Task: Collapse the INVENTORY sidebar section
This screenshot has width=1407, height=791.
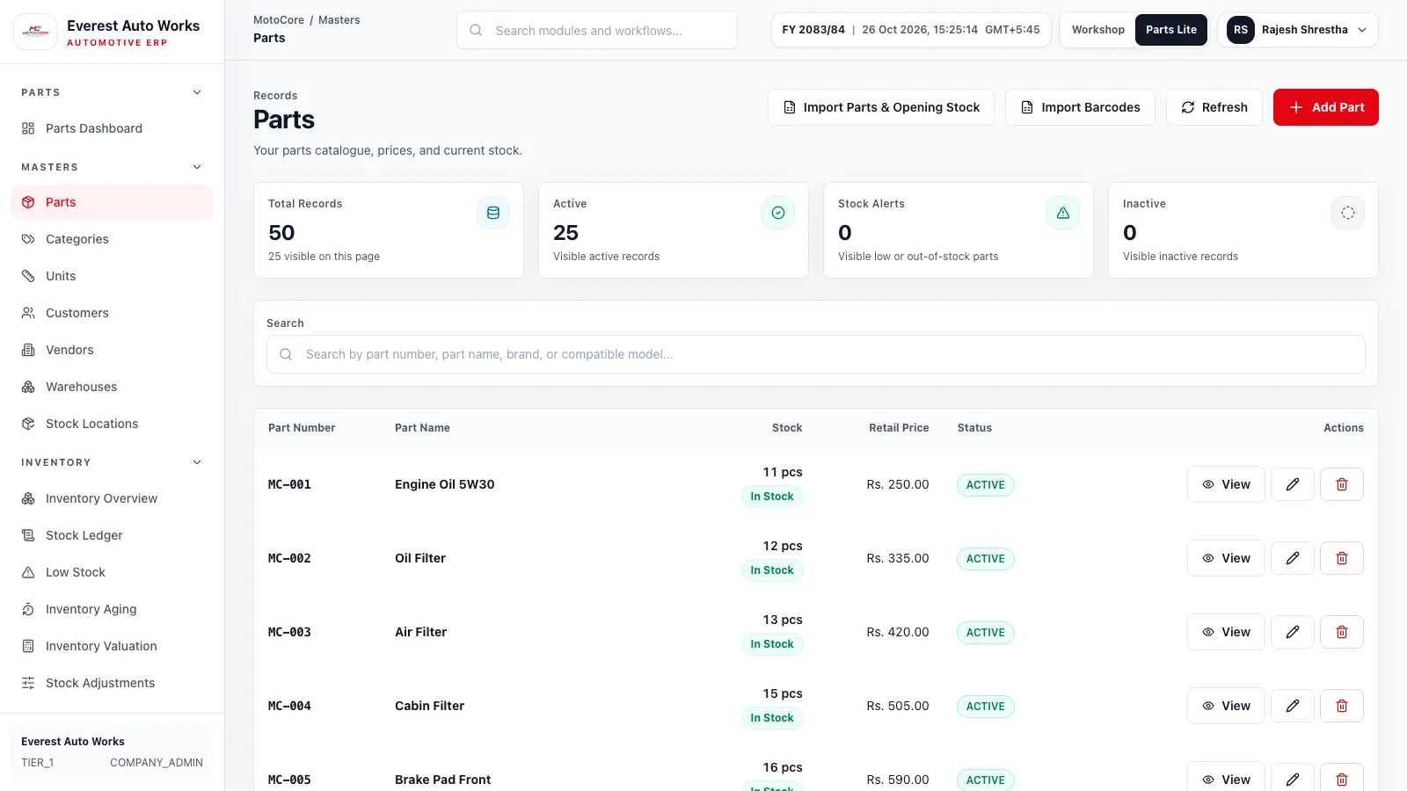Action: pyautogui.click(x=197, y=462)
